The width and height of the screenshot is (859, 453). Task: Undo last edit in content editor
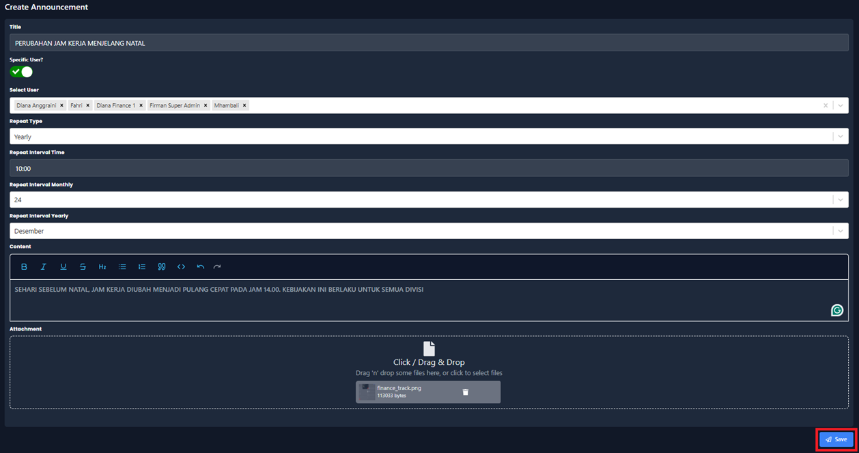click(x=200, y=266)
